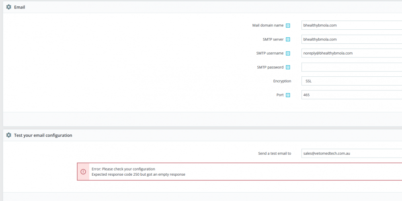Viewport: 402px width, 201px height.
Task: Open help icon next to SMTP server
Action: coord(288,39)
